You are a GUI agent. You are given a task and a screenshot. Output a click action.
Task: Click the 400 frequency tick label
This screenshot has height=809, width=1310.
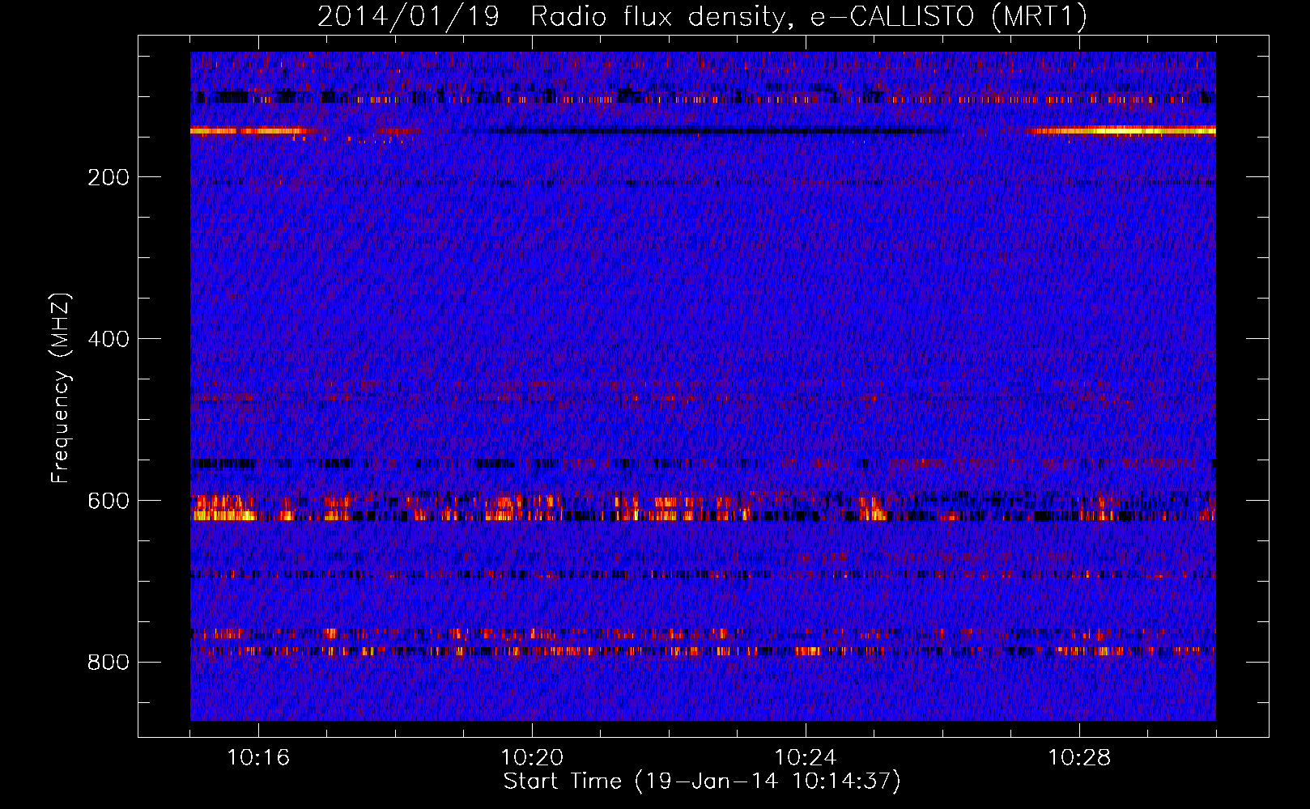(108, 339)
